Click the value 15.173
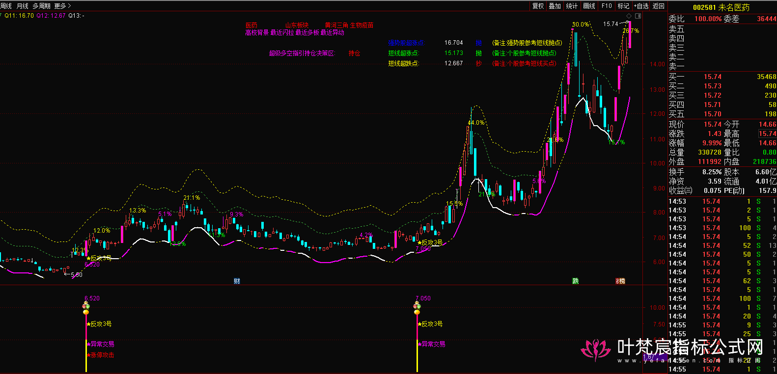The height and width of the screenshot is (374, 777). (454, 53)
